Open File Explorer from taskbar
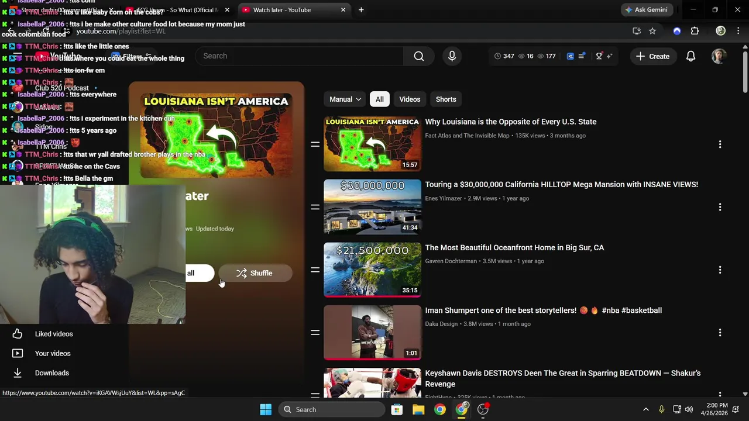This screenshot has height=421, width=749. tap(418, 409)
